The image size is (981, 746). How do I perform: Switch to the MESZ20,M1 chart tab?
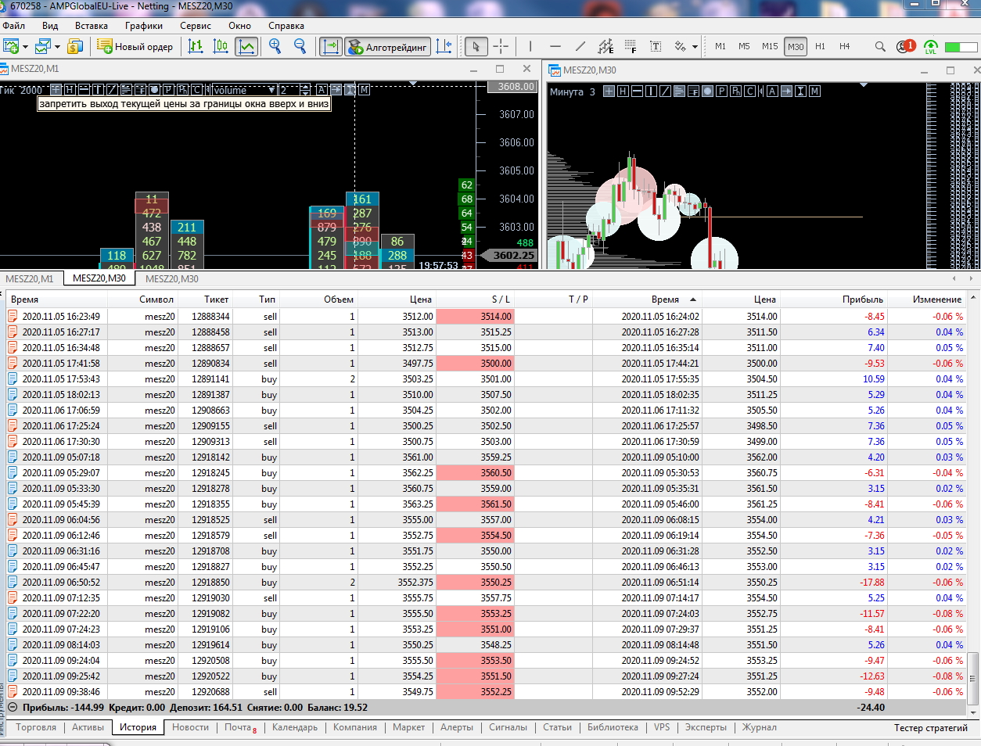(x=30, y=278)
